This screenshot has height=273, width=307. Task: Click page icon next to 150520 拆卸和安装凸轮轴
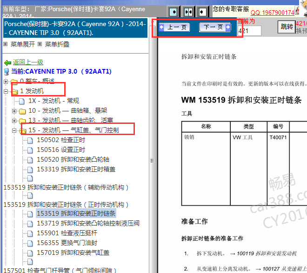pos(30,160)
